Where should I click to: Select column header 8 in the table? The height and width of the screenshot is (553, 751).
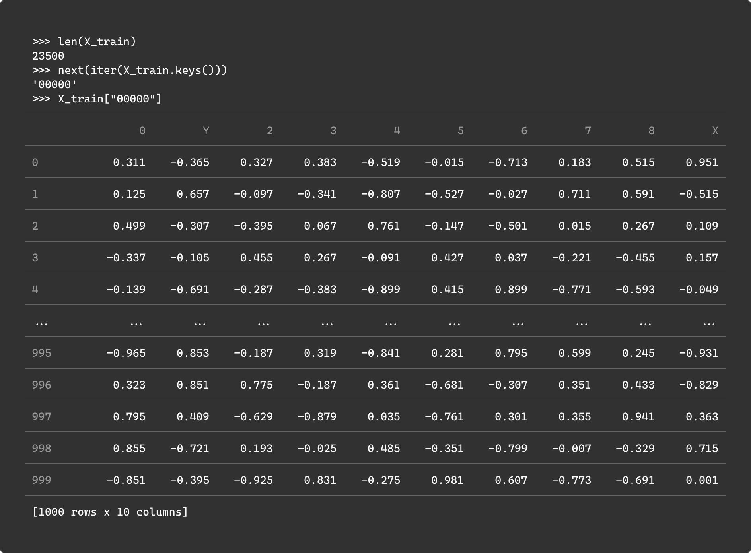[651, 131]
